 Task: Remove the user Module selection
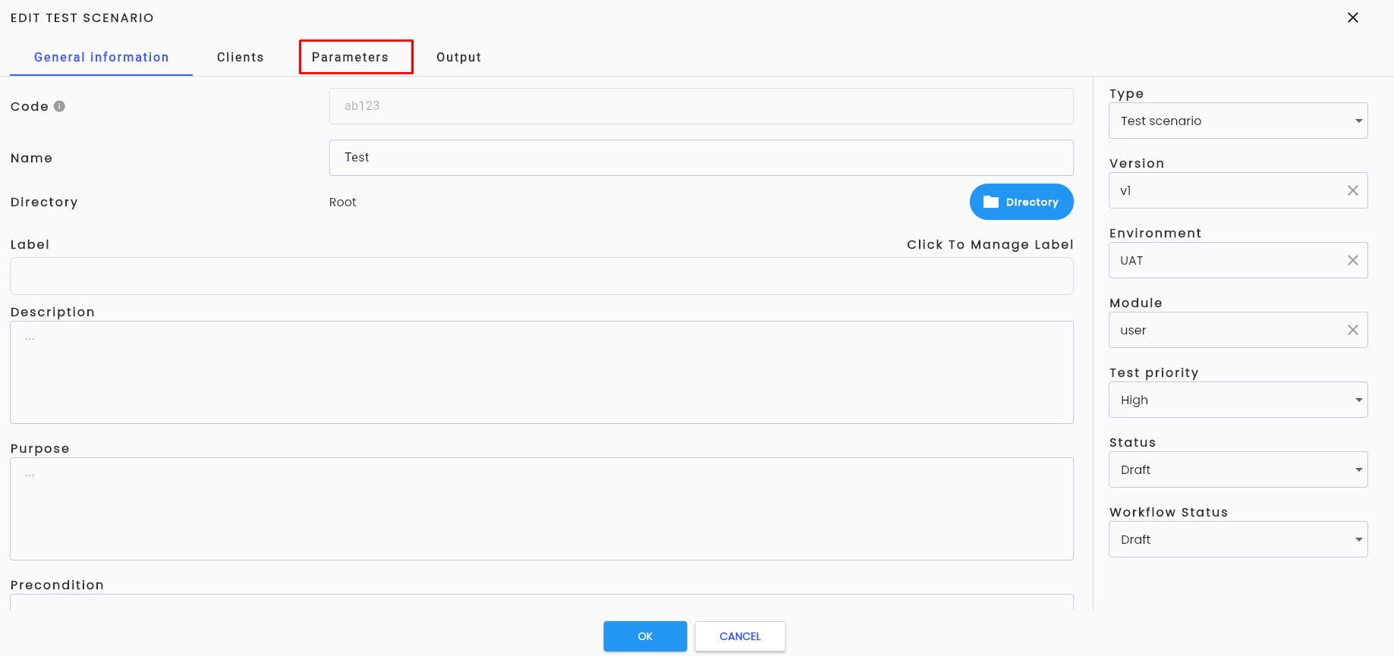click(1352, 330)
